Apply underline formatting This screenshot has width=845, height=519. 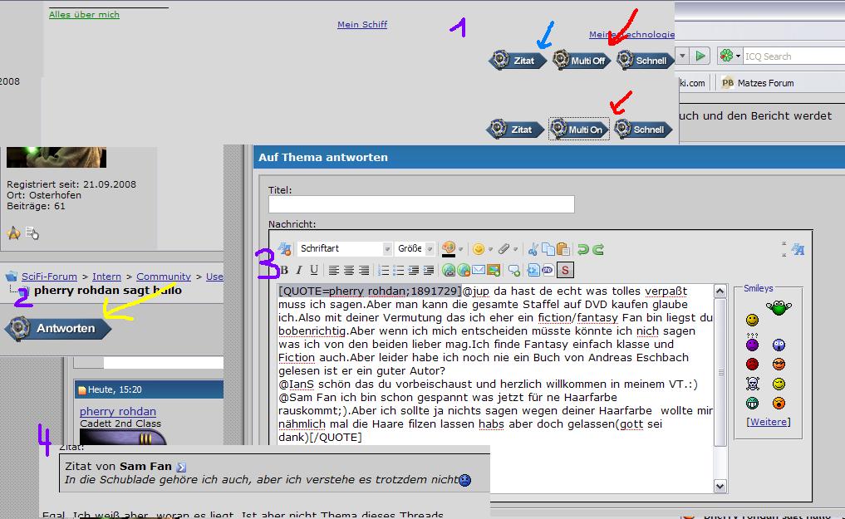click(x=313, y=270)
